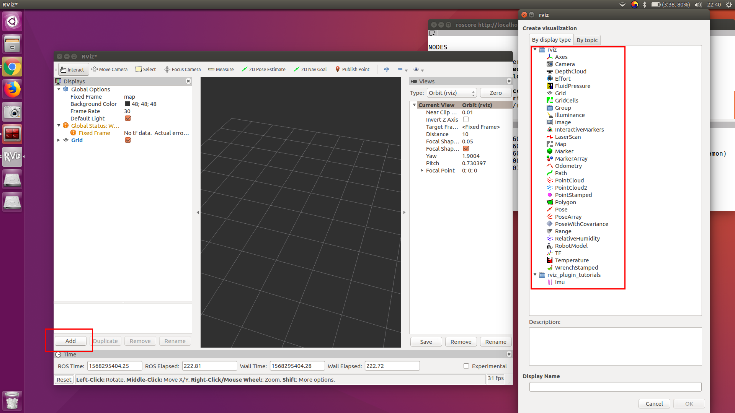Pick the LaserScan display type
The height and width of the screenshot is (413, 735).
tap(567, 137)
